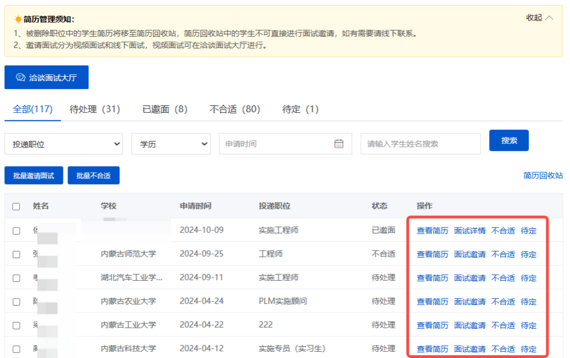Image resolution: width=570 pixels, height=358 pixels.
Task: Click 面试详情 for the 2024-10-09 applicant
Action: pyautogui.click(x=470, y=230)
